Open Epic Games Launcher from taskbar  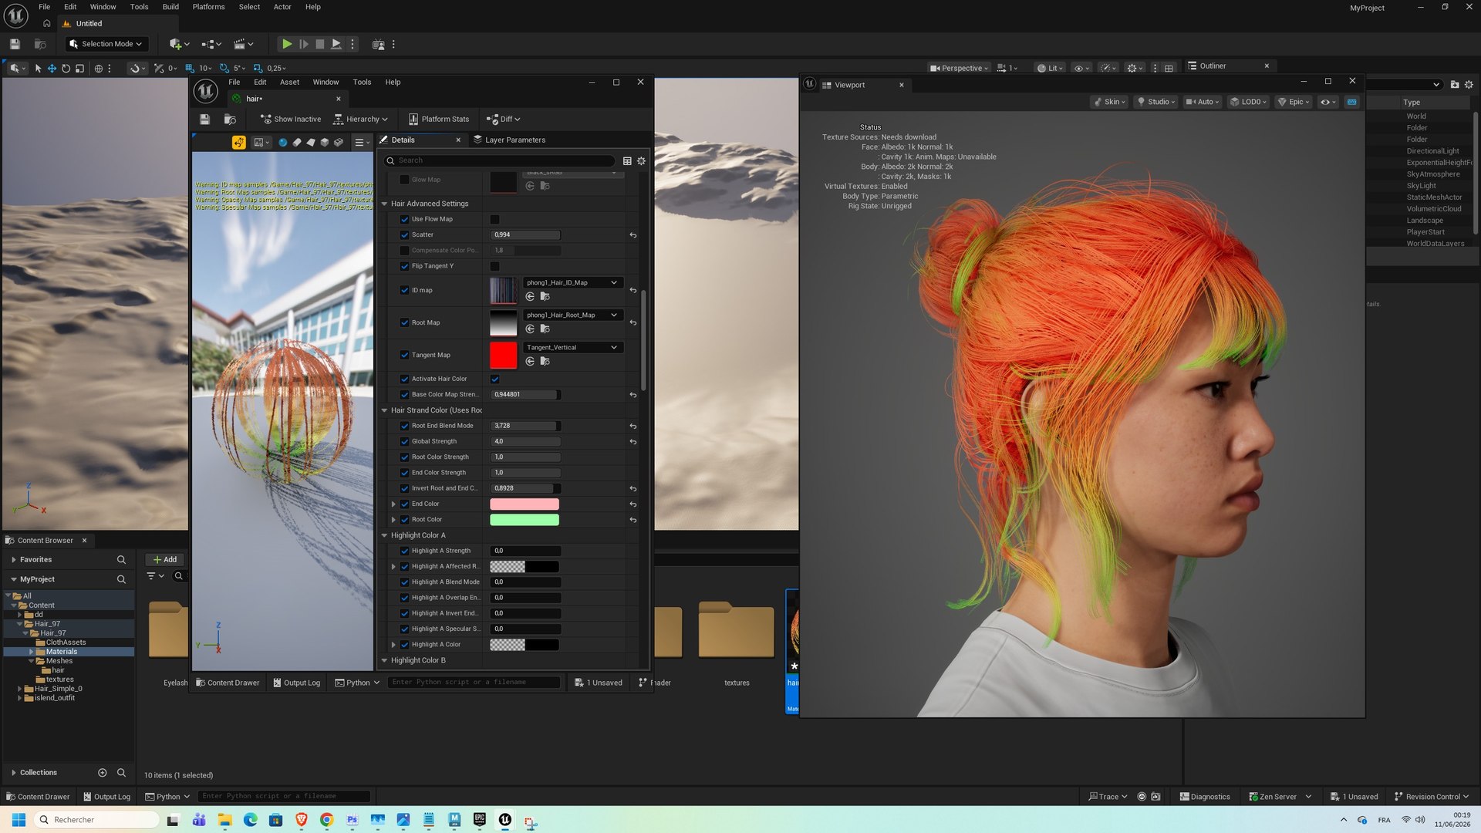click(480, 819)
